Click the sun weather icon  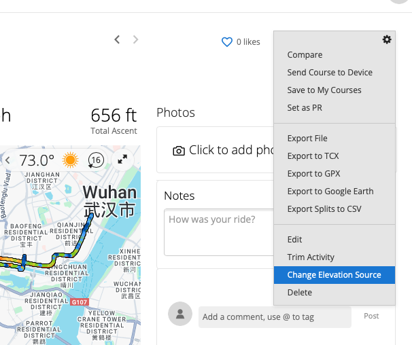coord(70,160)
